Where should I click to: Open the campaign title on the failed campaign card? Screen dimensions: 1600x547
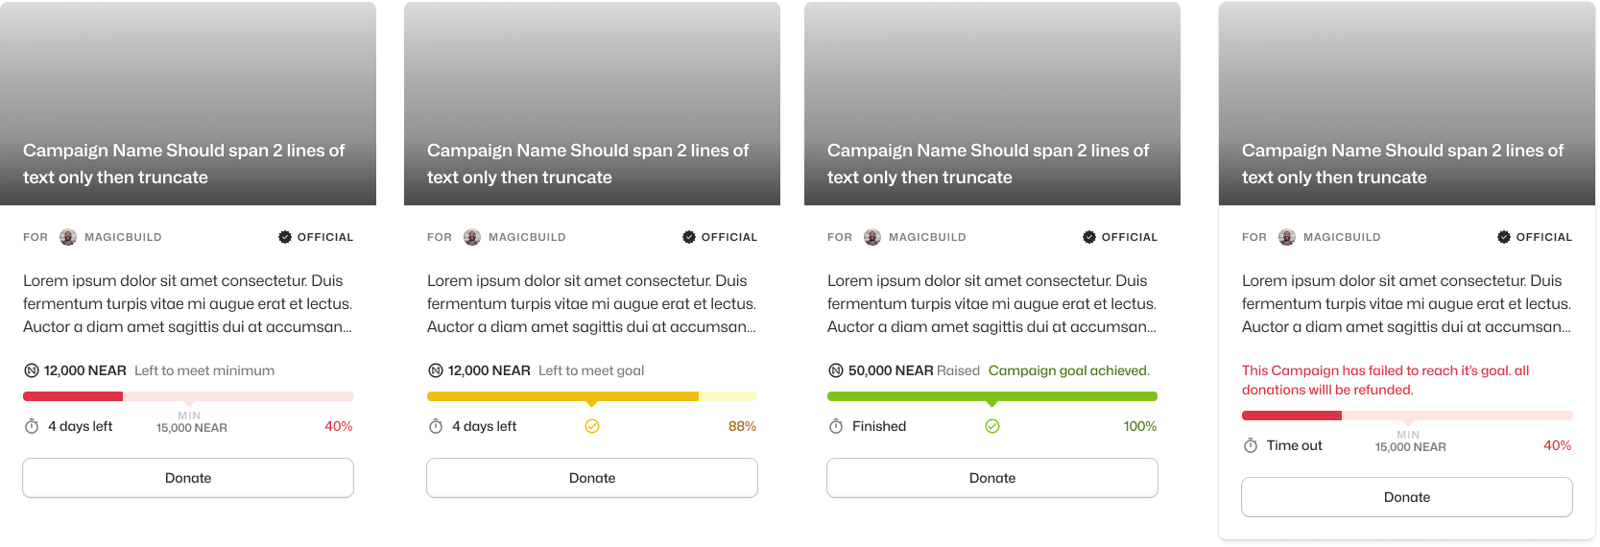1402,164
